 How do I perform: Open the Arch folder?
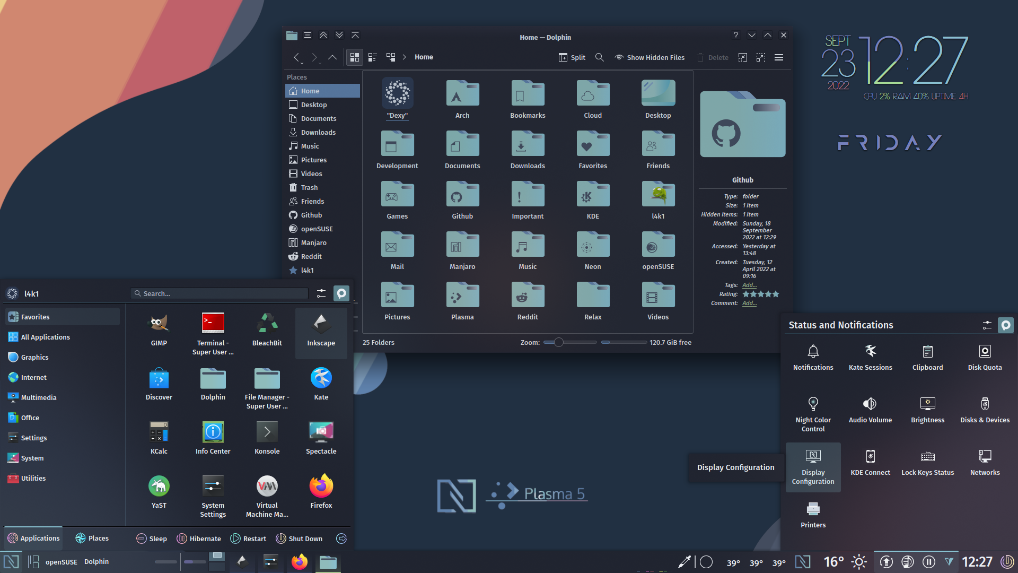coord(462,99)
